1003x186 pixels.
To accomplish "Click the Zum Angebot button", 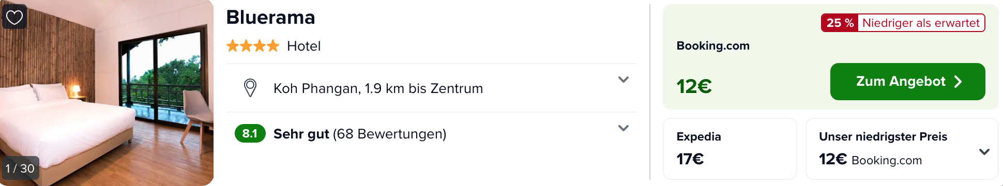I will (907, 82).
